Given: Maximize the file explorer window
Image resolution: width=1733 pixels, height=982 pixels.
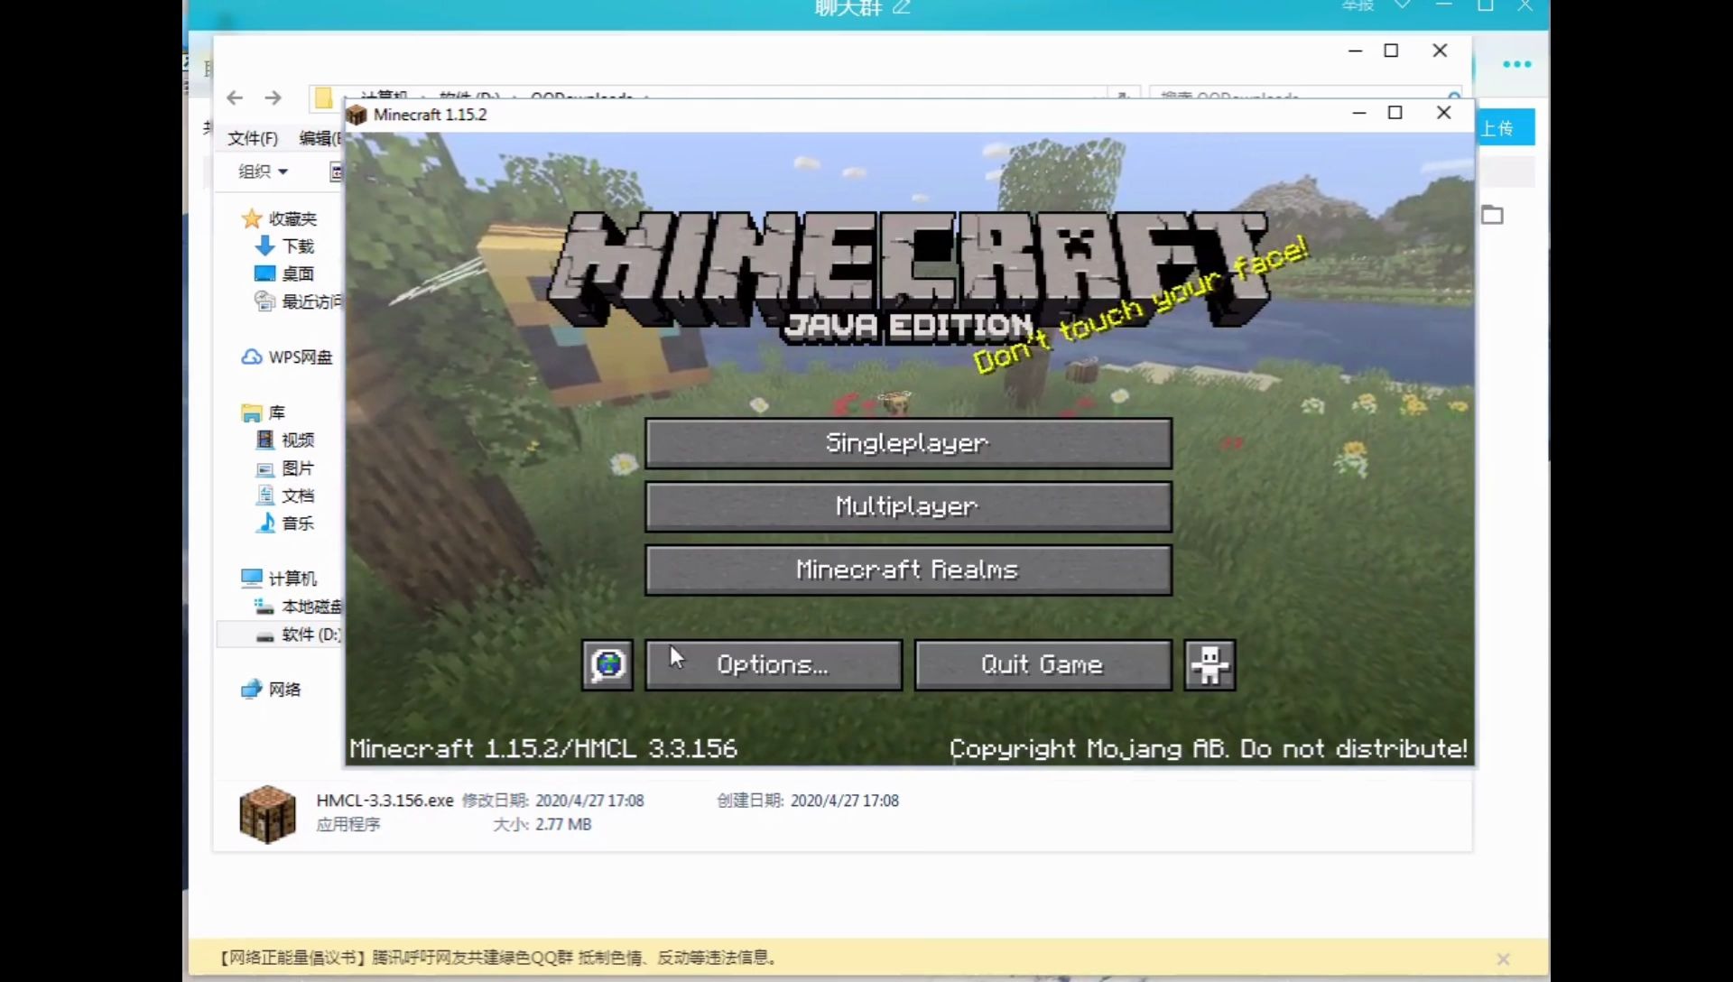Looking at the screenshot, I should point(1391,51).
